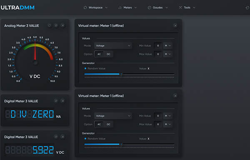Open the Meters menu
This screenshot has height=160, width=250.
pyautogui.click(x=127, y=7)
